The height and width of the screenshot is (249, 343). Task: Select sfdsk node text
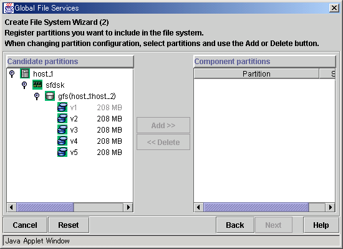click(55, 85)
